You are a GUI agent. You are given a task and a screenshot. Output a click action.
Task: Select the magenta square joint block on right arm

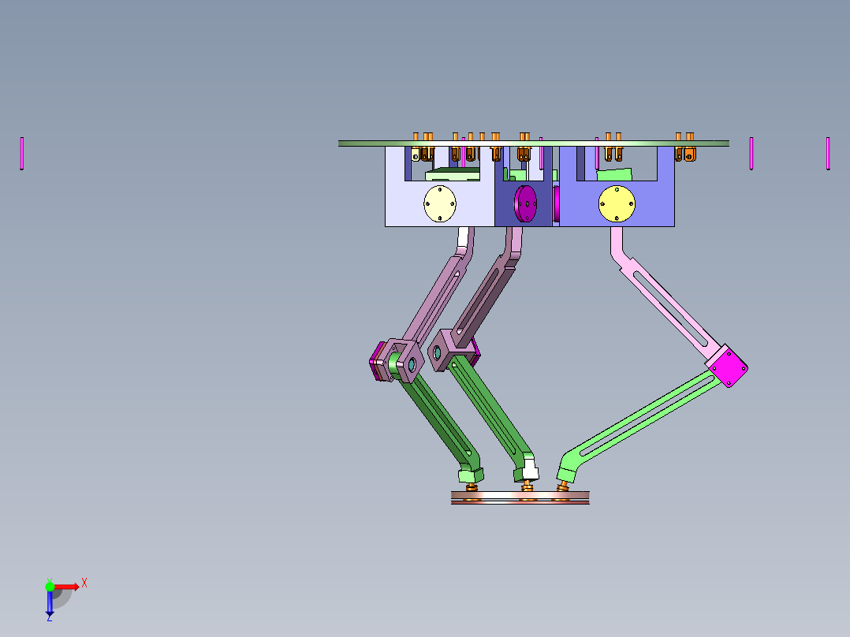click(x=729, y=367)
